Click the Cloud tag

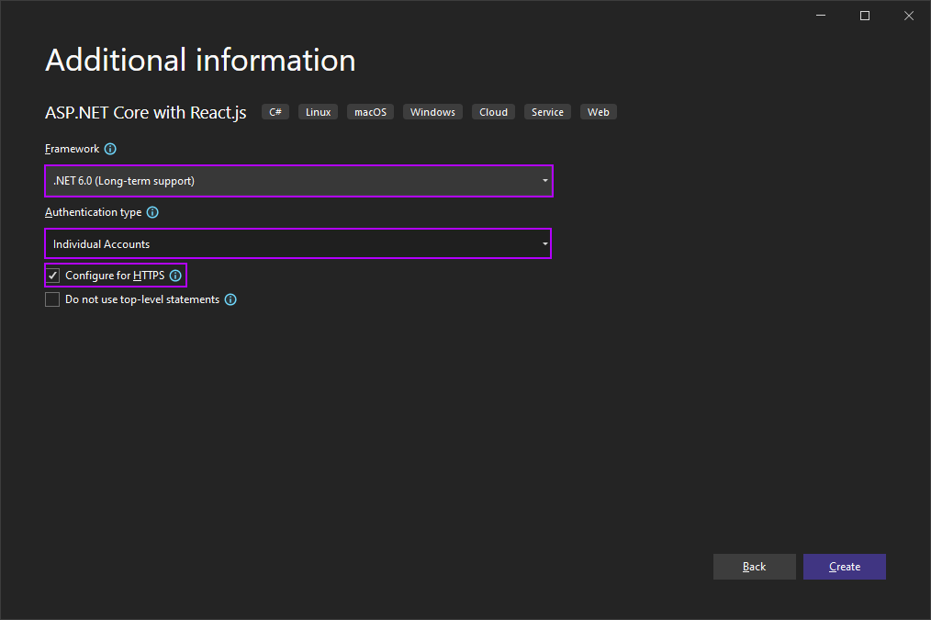tap(493, 112)
